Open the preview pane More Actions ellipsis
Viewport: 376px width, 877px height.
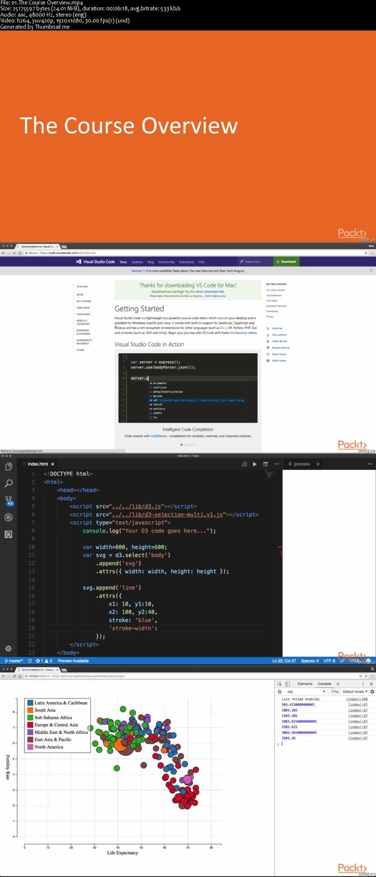[x=370, y=464]
